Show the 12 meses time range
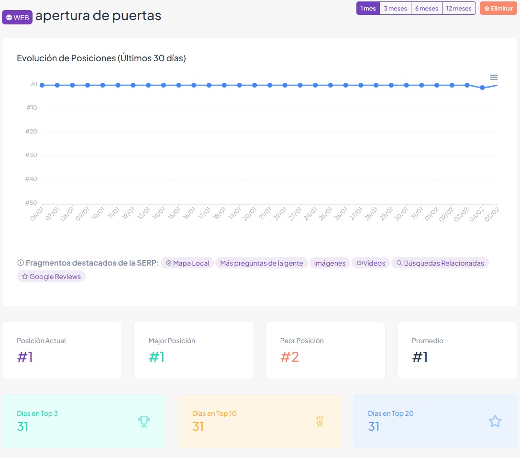This screenshot has width=520, height=458. (x=459, y=9)
